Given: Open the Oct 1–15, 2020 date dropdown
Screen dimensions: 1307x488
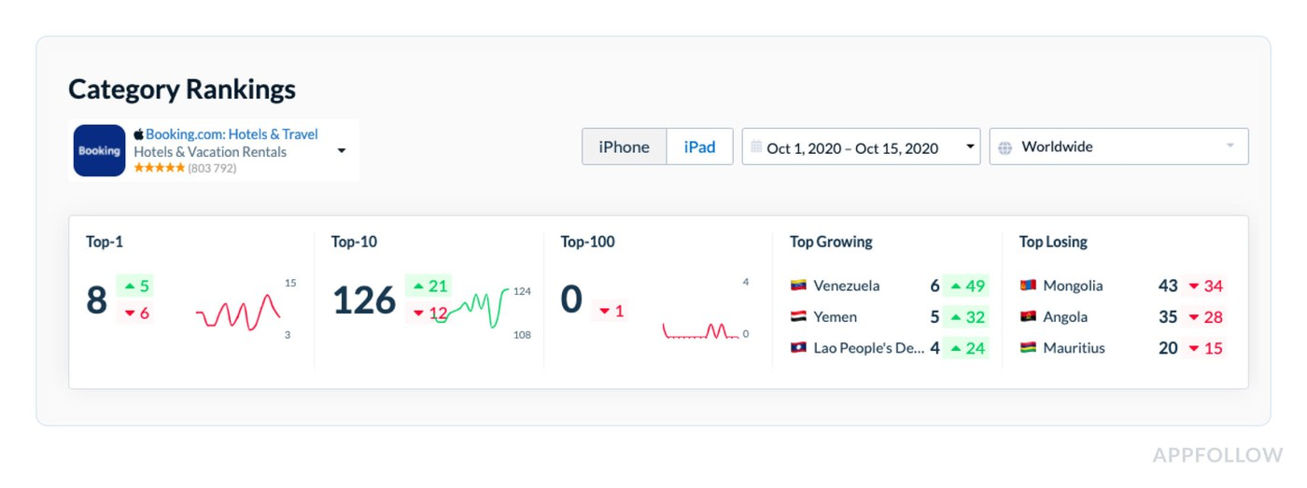Looking at the screenshot, I should 861,146.
